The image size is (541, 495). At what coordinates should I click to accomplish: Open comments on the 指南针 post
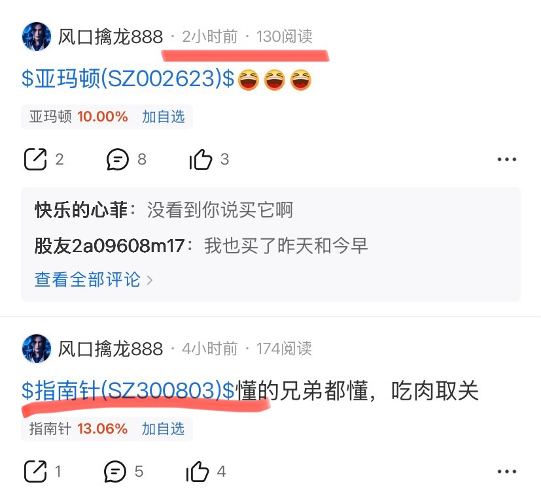tap(115, 471)
